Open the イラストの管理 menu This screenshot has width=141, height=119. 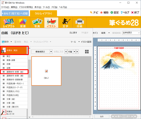(26, 7)
